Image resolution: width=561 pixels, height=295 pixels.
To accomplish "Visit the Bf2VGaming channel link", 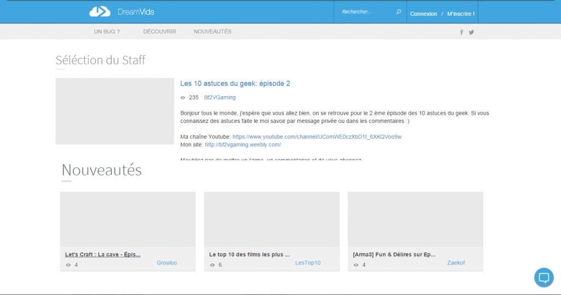I will [220, 97].
